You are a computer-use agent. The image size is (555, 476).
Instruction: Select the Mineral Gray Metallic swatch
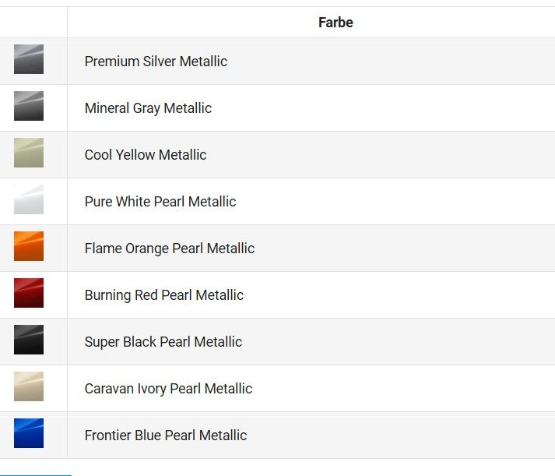29,107
